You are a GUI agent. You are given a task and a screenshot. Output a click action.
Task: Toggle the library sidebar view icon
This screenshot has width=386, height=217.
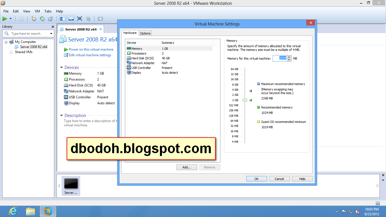(x=63, y=19)
